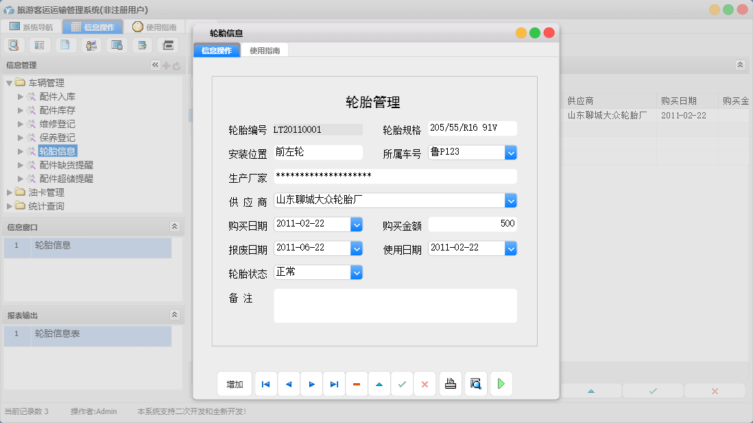Expand the 油卡管理 folder
This screenshot has width=753, height=423.
[9, 193]
